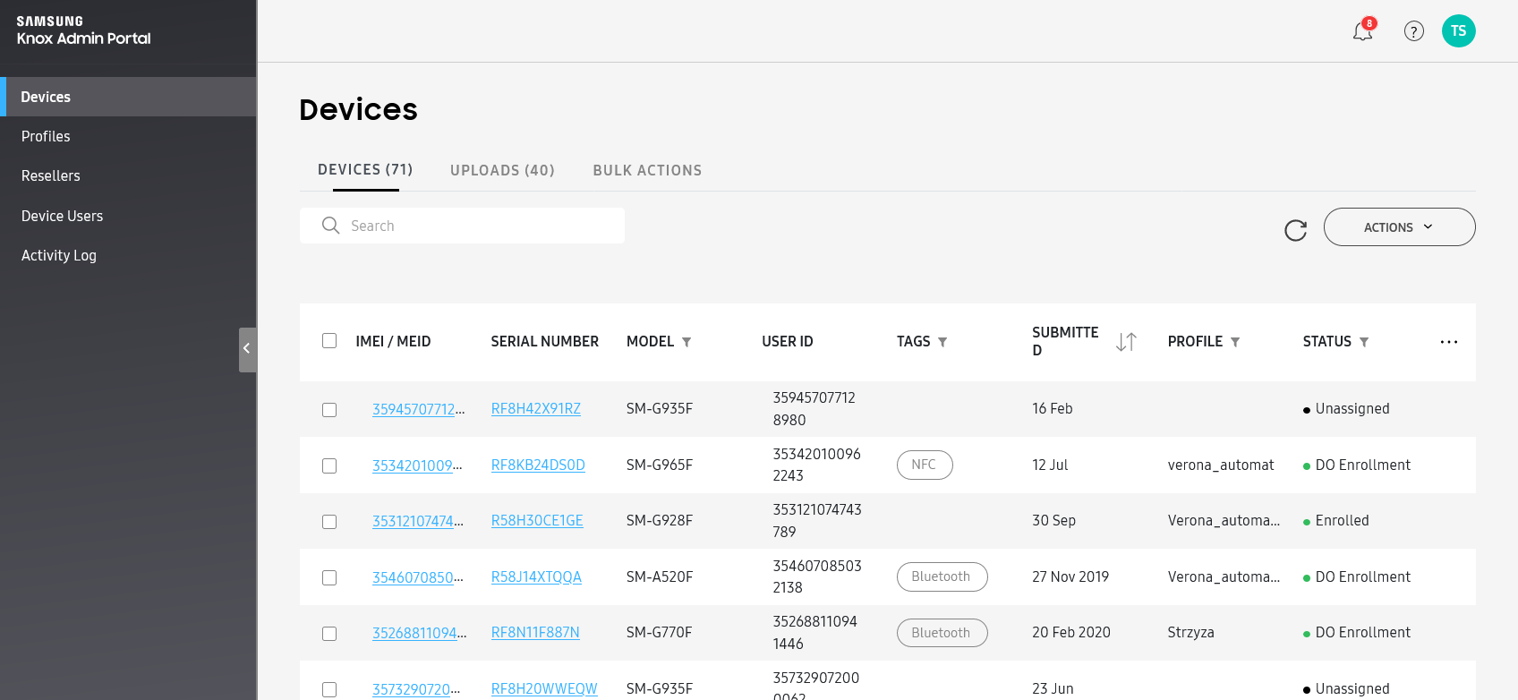Click the Bluetooth tag on SM-G770F row

[x=942, y=633]
